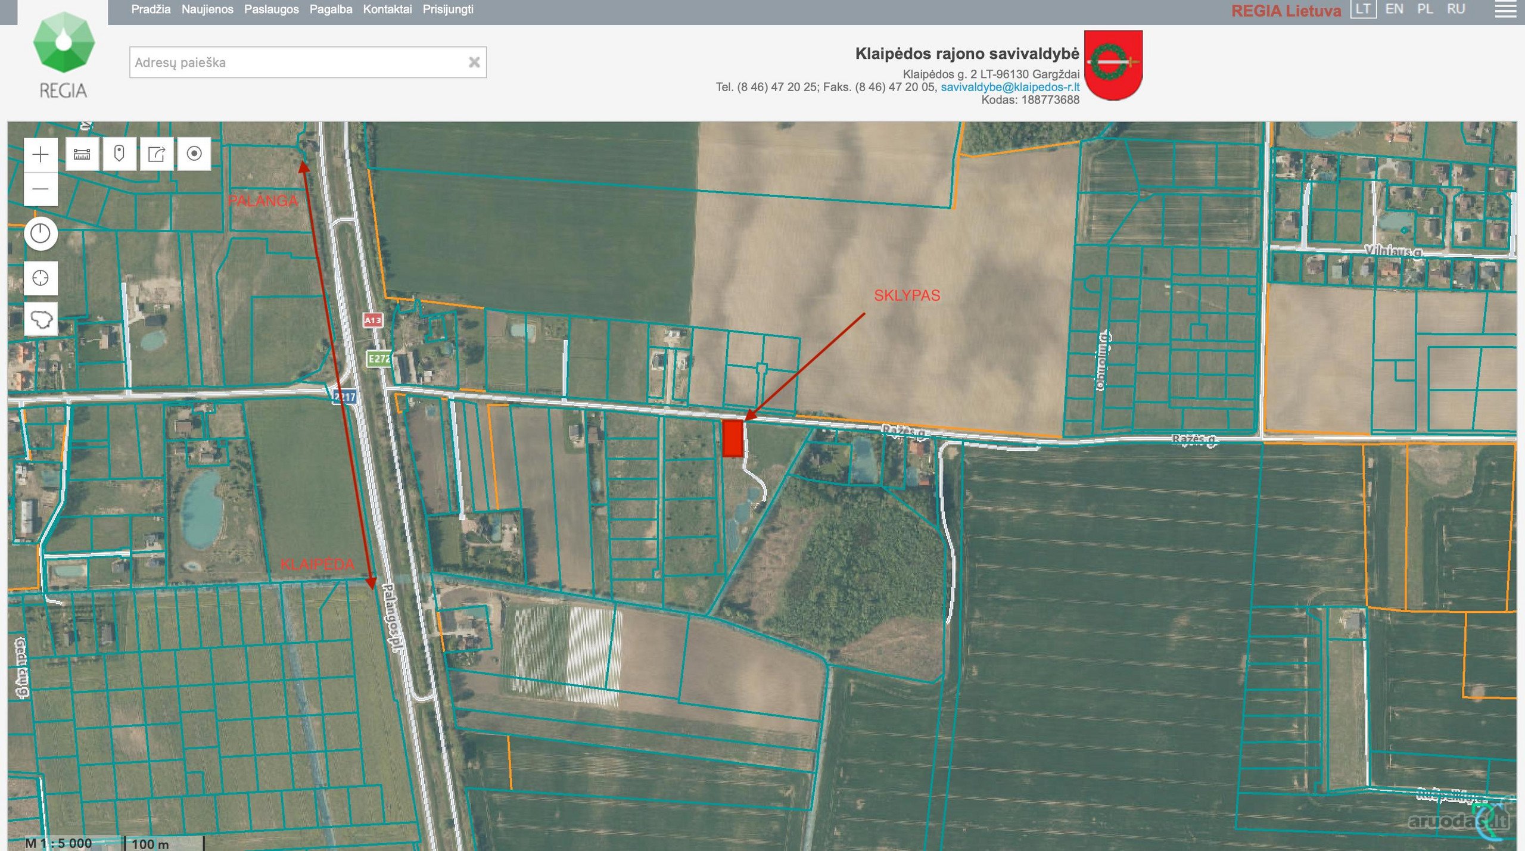Click the M 1 : 5 000 scale text
Screen dimensions: 1525x851
click(x=58, y=843)
